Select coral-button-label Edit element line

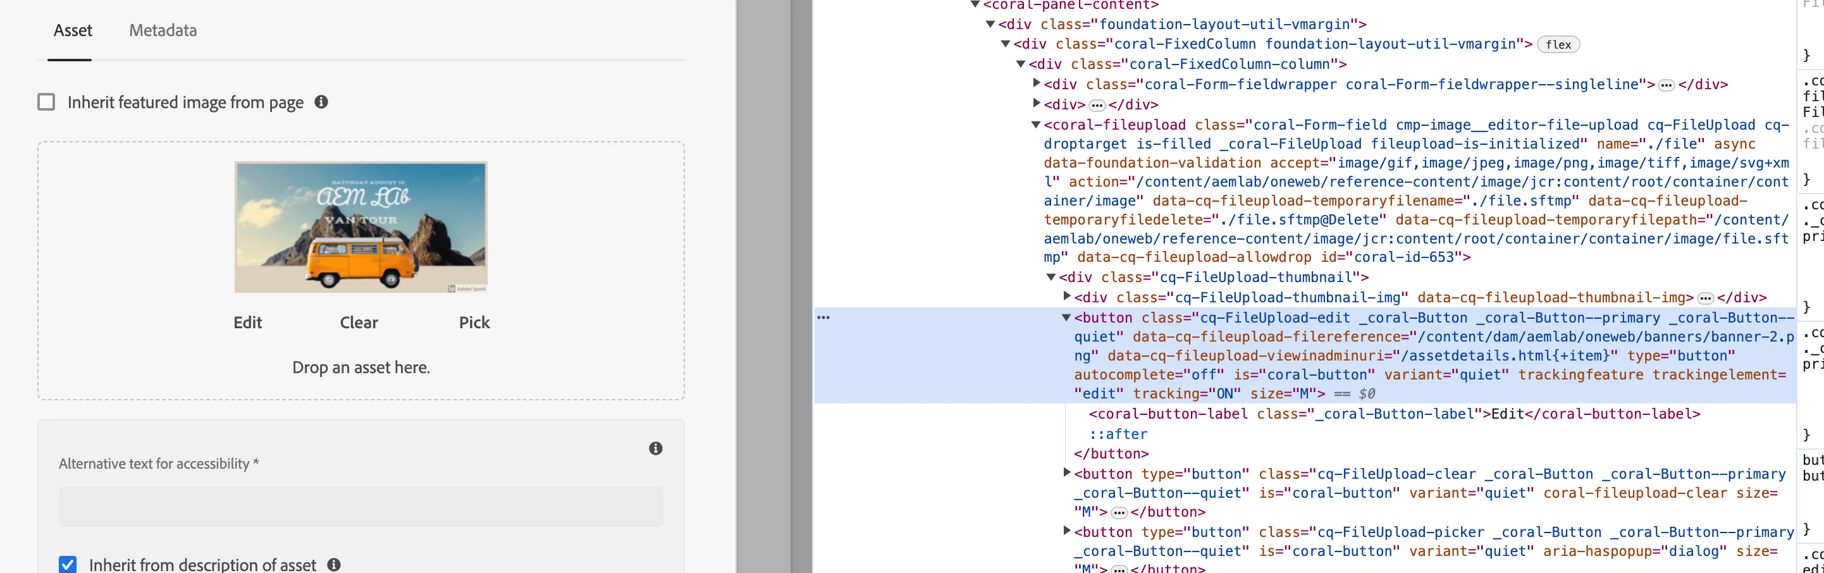click(x=1394, y=414)
